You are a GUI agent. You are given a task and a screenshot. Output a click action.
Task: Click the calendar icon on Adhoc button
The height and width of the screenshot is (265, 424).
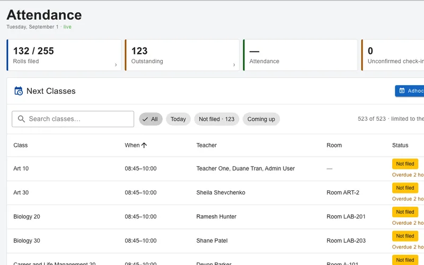(402, 91)
